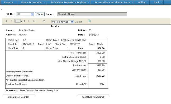Go to next report page arrow
This screenshot has width=171, height=104.
[28, 21]
